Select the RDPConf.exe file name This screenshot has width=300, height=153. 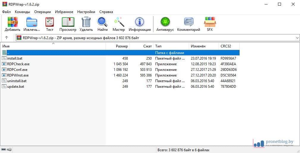click(17, 70)
